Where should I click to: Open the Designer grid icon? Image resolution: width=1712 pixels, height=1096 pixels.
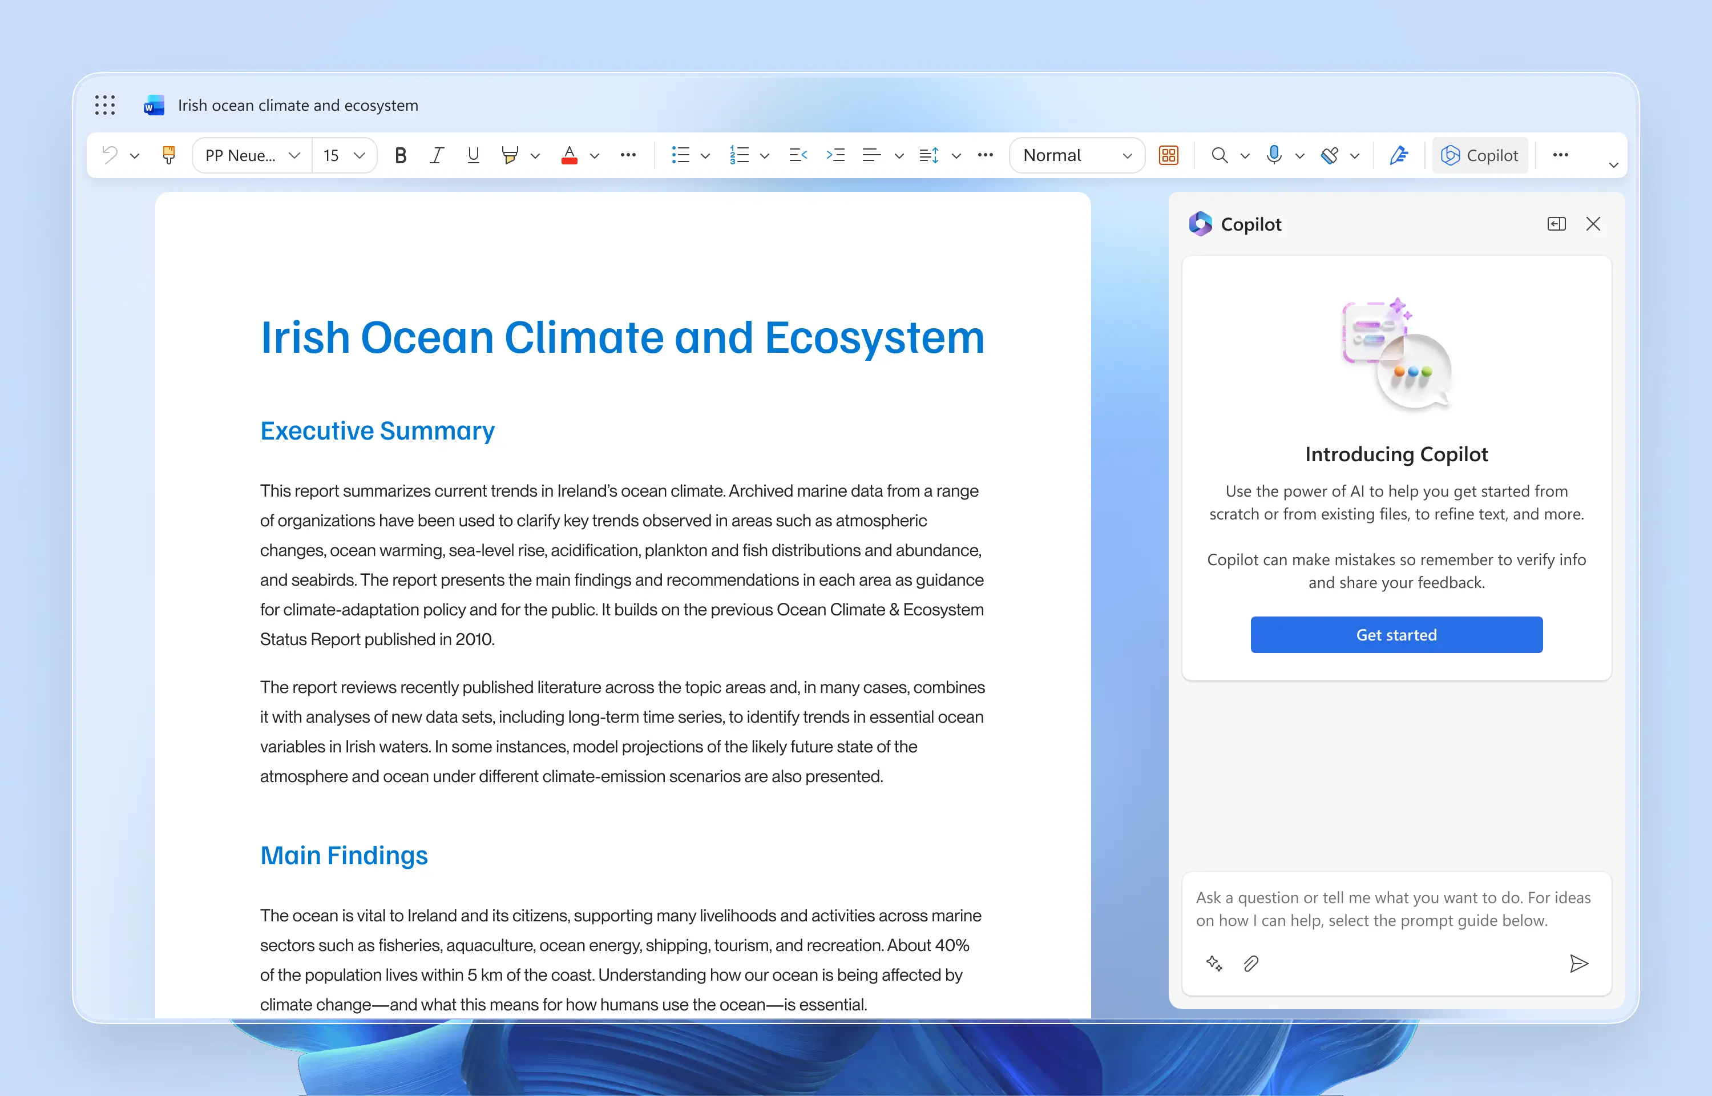(1168, 155)
